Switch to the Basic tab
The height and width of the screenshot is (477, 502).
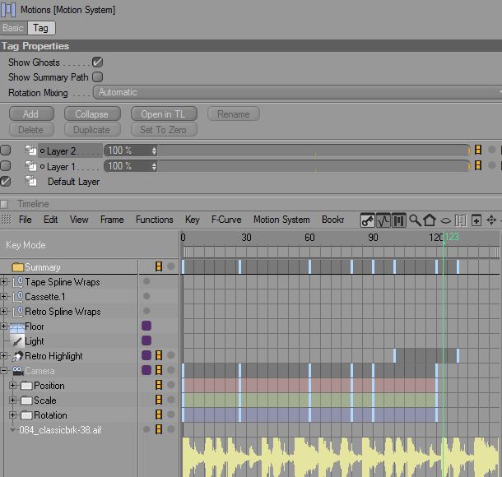tap(13, 28)
